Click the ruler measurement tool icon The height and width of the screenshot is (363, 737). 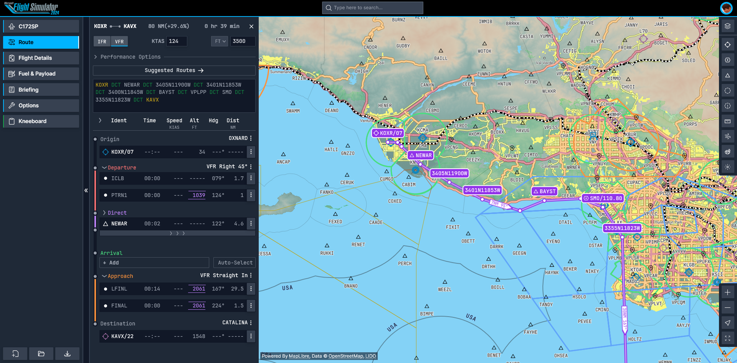tap(727, 121)
